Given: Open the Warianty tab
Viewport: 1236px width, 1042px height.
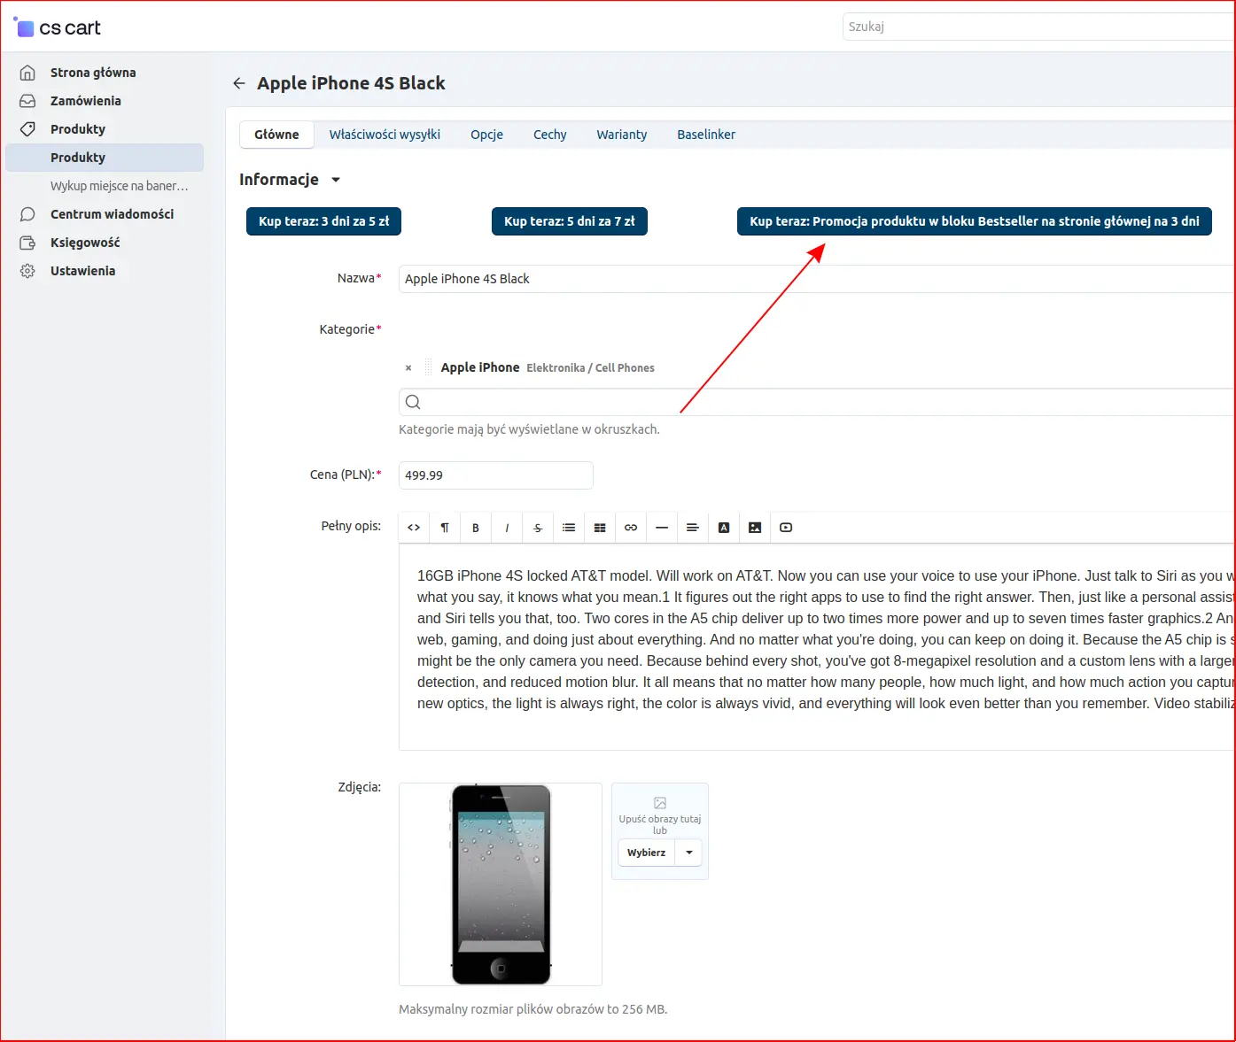Looking at the screenshot, I should (621, 135).
